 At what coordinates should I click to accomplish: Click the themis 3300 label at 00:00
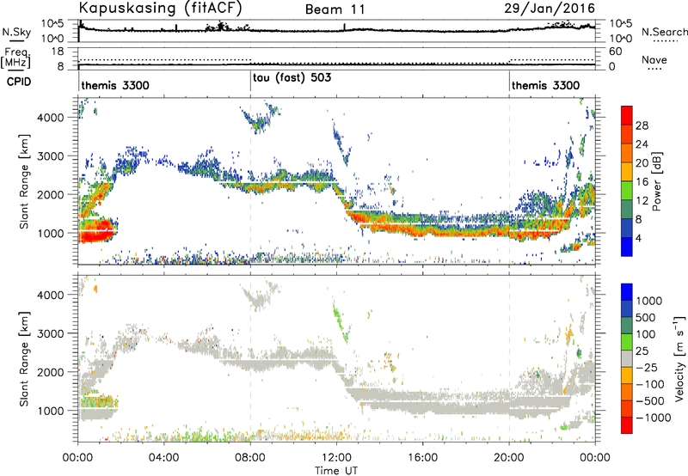click(x=115, y=85)
